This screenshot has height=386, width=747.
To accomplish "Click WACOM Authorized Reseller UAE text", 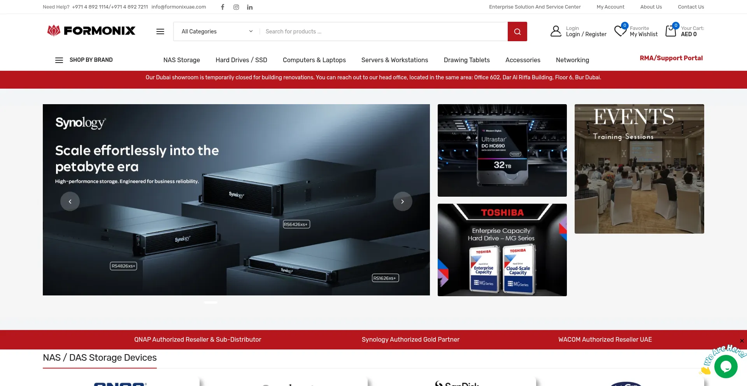I will (x=605, y=339).
